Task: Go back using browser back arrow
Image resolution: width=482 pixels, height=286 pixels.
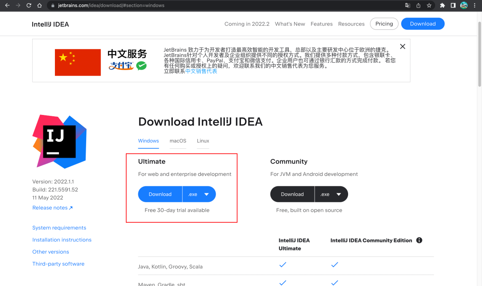Action: click(8, 5)
